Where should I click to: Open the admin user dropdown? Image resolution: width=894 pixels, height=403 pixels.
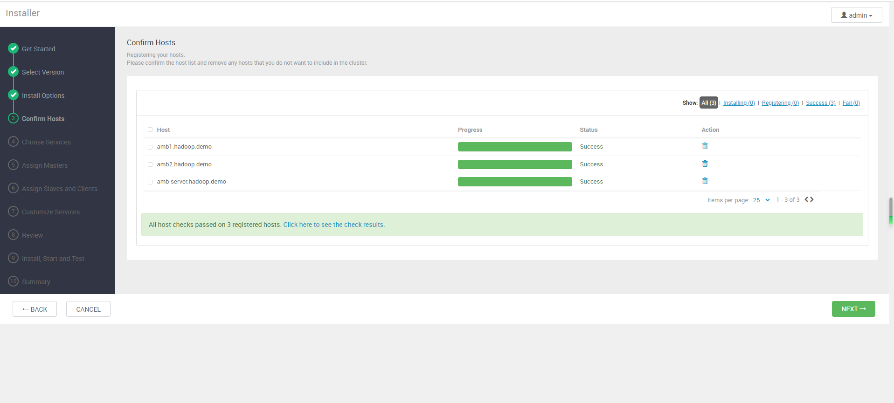(x=856, y=15)
